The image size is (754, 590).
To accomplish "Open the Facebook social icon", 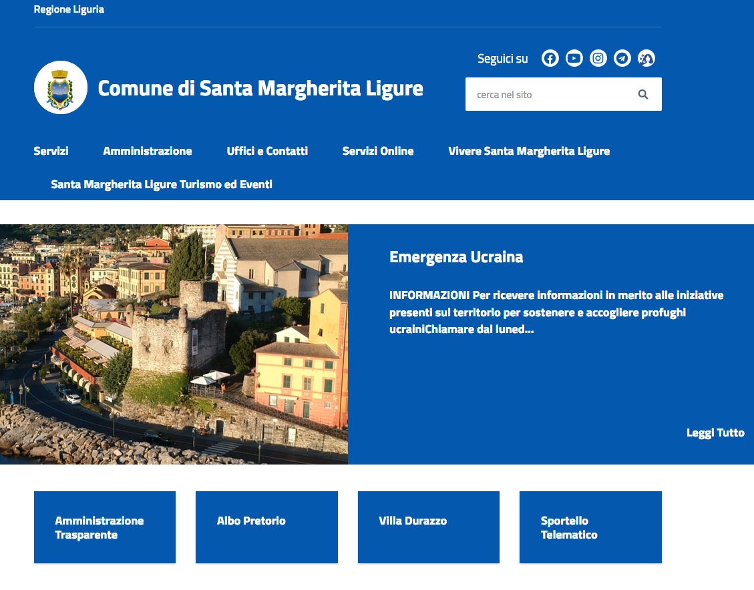I will coord(550,59).
